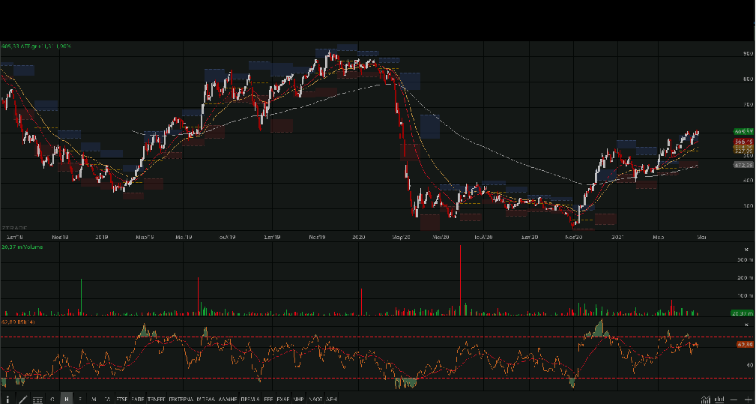This screenshot has width=756, height=404.
Task: Zoom in with the plus icon
Action: click(749, 400)
